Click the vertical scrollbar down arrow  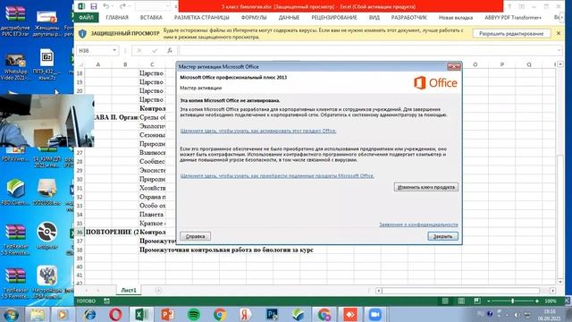(x=560, y=282)
